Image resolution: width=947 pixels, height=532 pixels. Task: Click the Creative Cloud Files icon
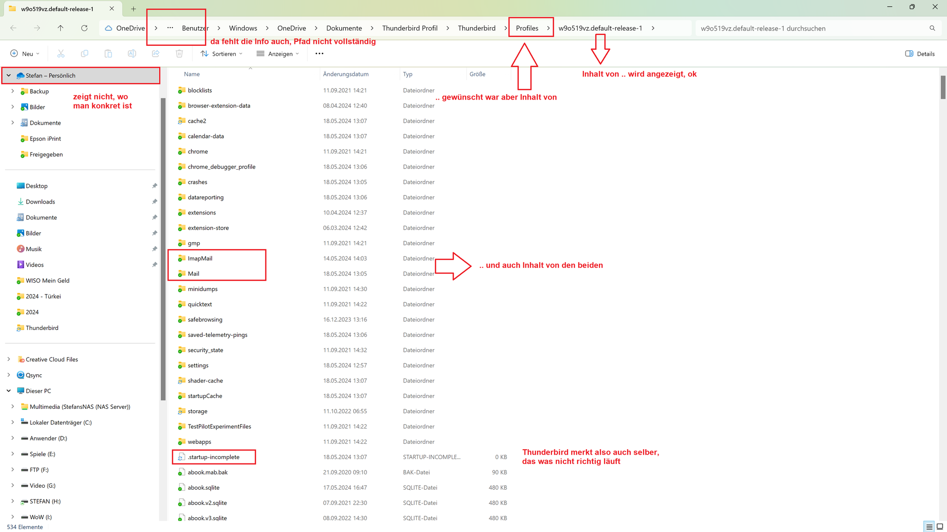(20, 359)
